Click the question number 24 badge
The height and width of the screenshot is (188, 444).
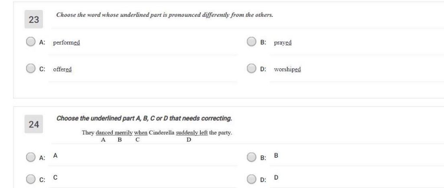point(34,125)
